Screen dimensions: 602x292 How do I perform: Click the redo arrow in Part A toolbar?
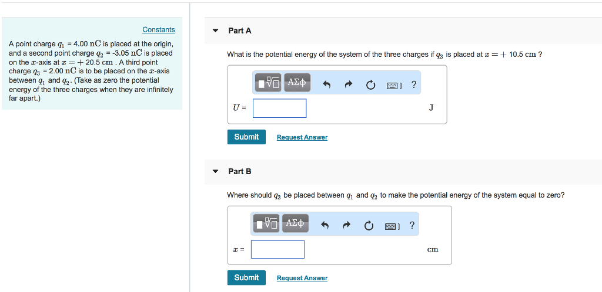[x=349, y=86]
